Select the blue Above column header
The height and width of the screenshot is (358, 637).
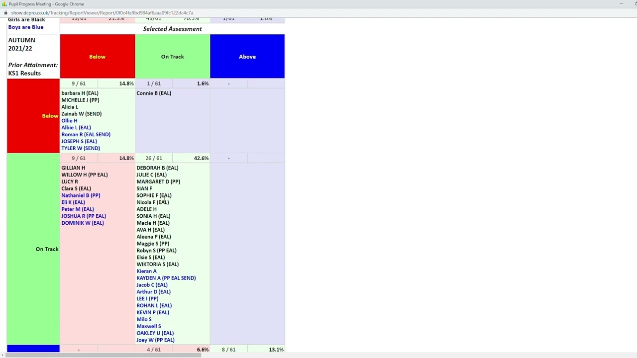pos(247,57)
